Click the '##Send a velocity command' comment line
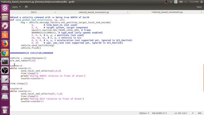This screenshot has height=115, width=204. pyautogui.click(x=50, y=17)
